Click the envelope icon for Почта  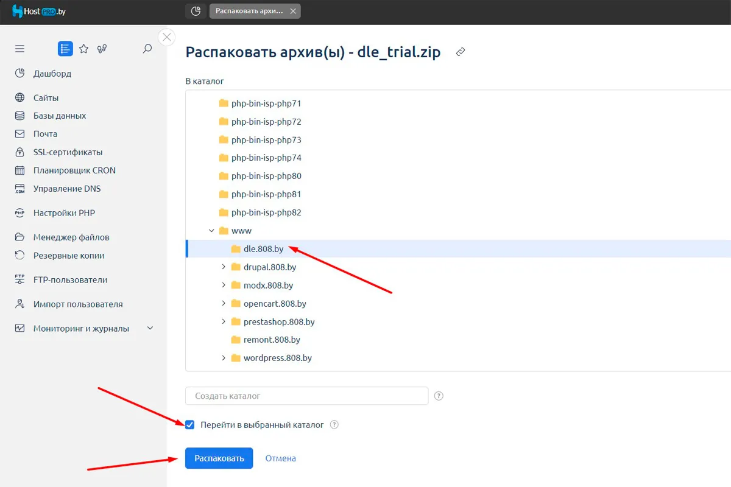point(20,134)
